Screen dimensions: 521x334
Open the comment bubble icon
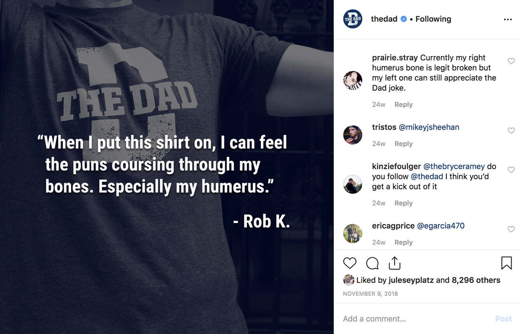click(x=372, y=264)
